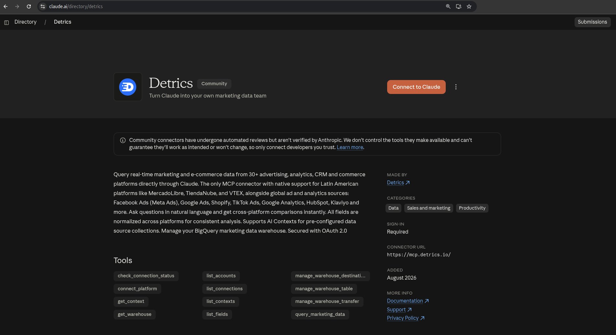Open the Detrics maker link
Viewport: 616px width, 335px height.
point(398,183)
